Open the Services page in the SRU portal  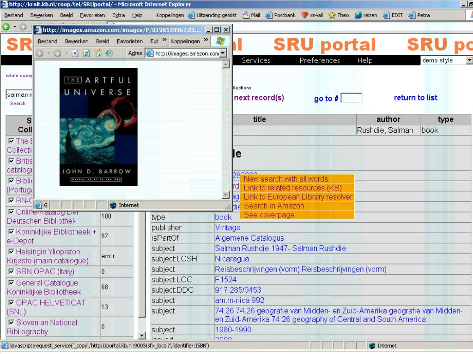click(256, 60)
